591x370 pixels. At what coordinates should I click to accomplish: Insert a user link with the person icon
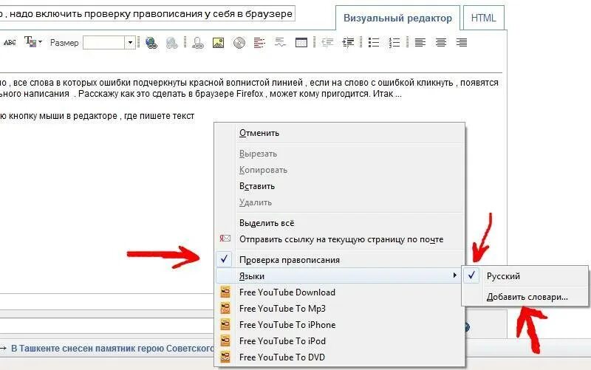coord(197,43)
